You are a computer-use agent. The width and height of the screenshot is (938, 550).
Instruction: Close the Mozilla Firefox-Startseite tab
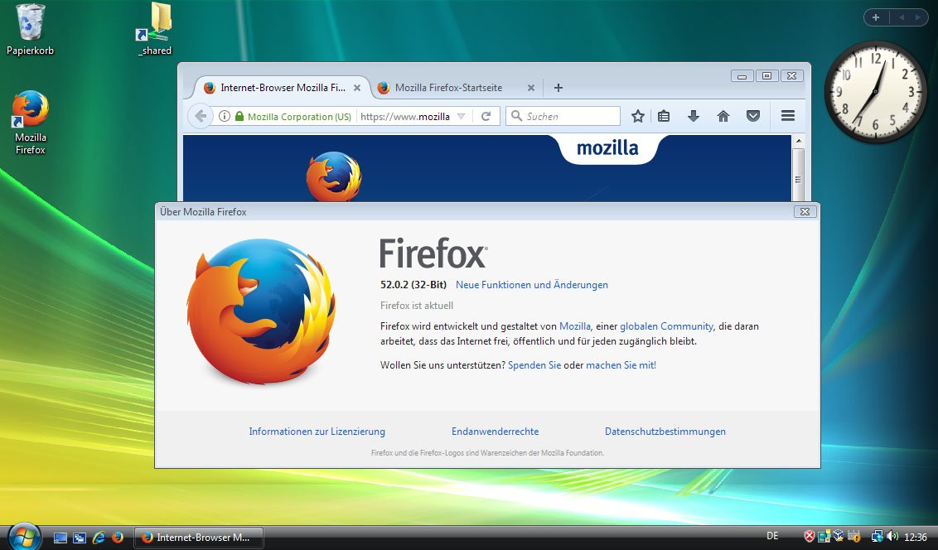530,88
